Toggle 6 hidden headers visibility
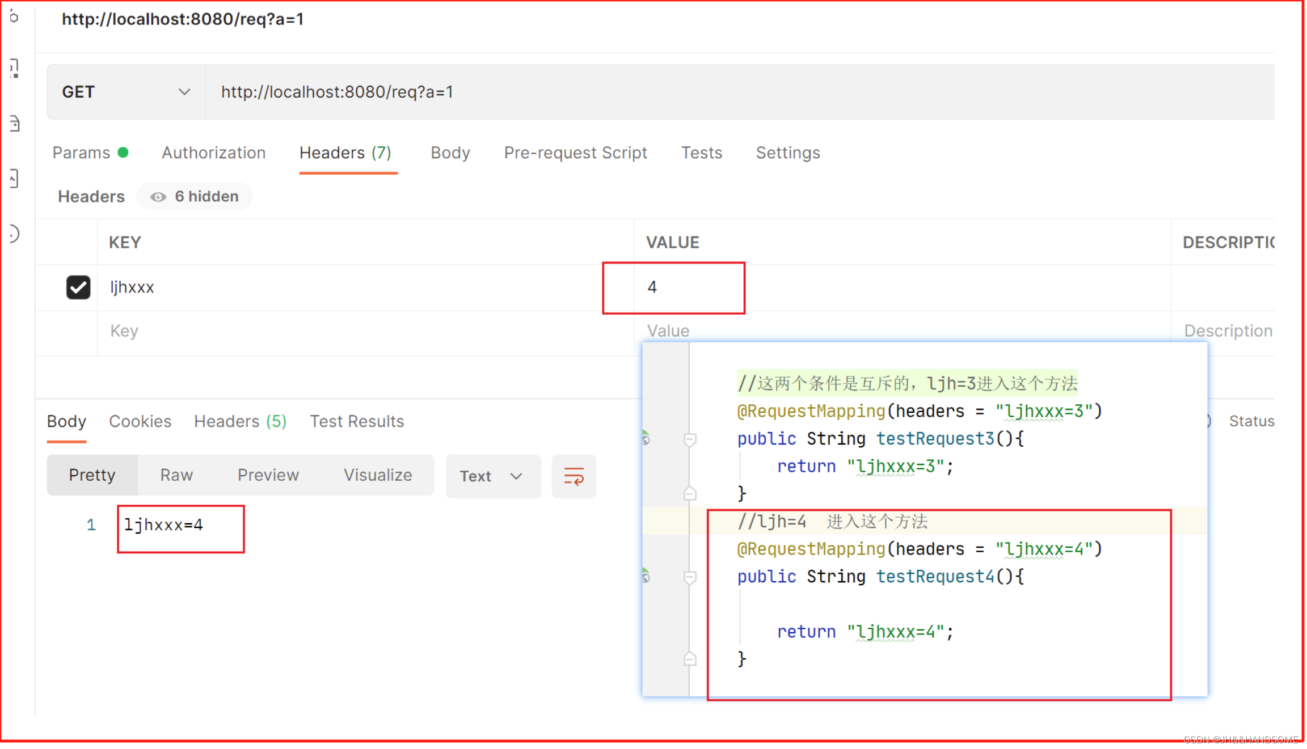The height and width of the screenshot is (749, 1307). coord(193,196)
